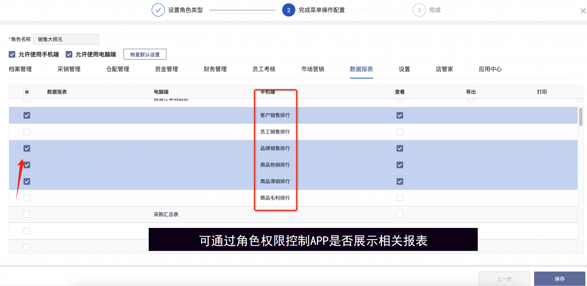Close the role configuration dialog
Viewport: 587px width, 286px height.
point(583,11)
